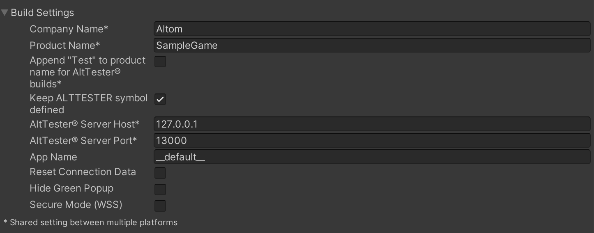
Task: Enable Append "Test" to product name checkbox
Action: tap(160, 62)
